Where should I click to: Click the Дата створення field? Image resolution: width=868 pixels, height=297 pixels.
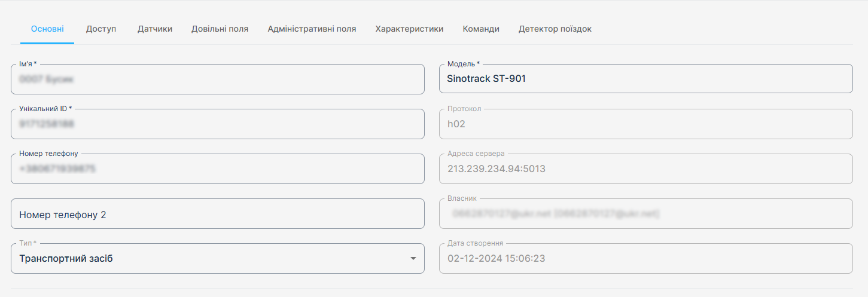(x=646, y=258)
